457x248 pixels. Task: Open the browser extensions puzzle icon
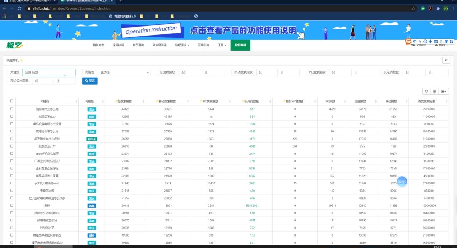tap(438, 8)
